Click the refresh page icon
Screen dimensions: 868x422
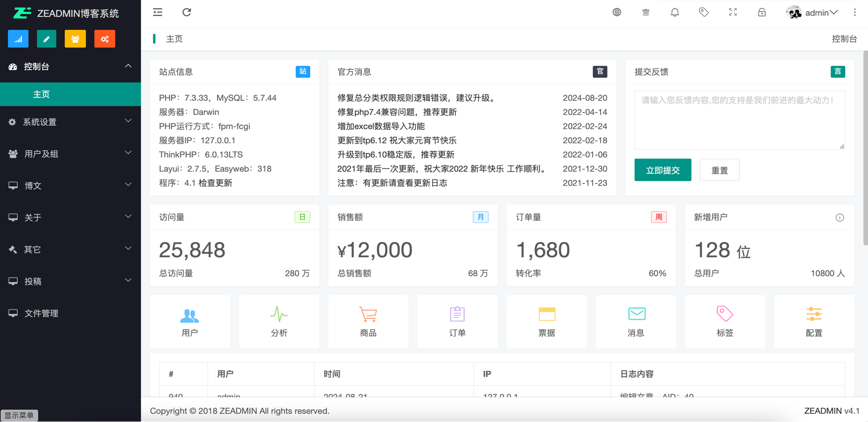point(187,12)
